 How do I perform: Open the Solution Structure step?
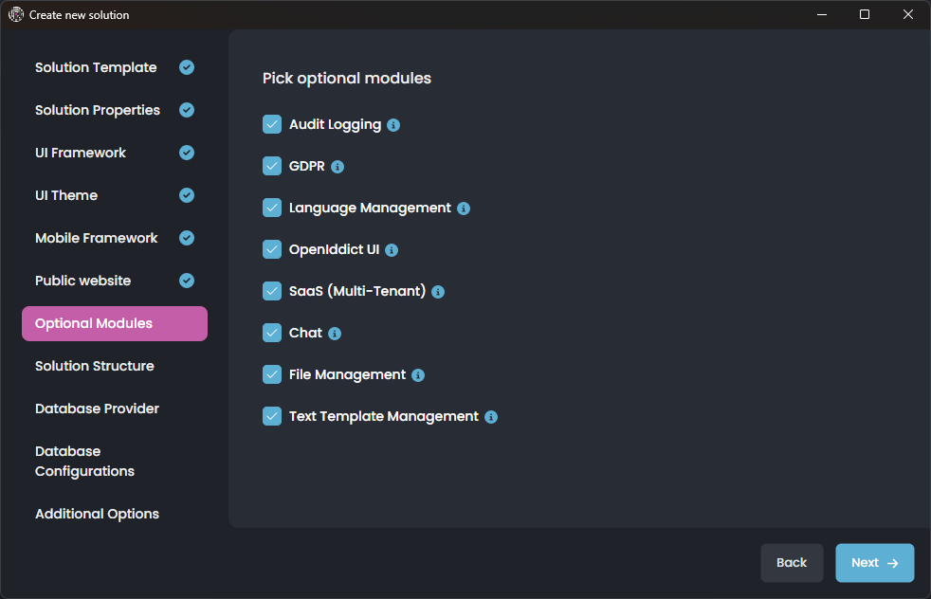pos(95,366)
